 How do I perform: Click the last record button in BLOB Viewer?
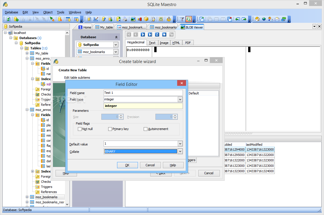pos(150,35)
